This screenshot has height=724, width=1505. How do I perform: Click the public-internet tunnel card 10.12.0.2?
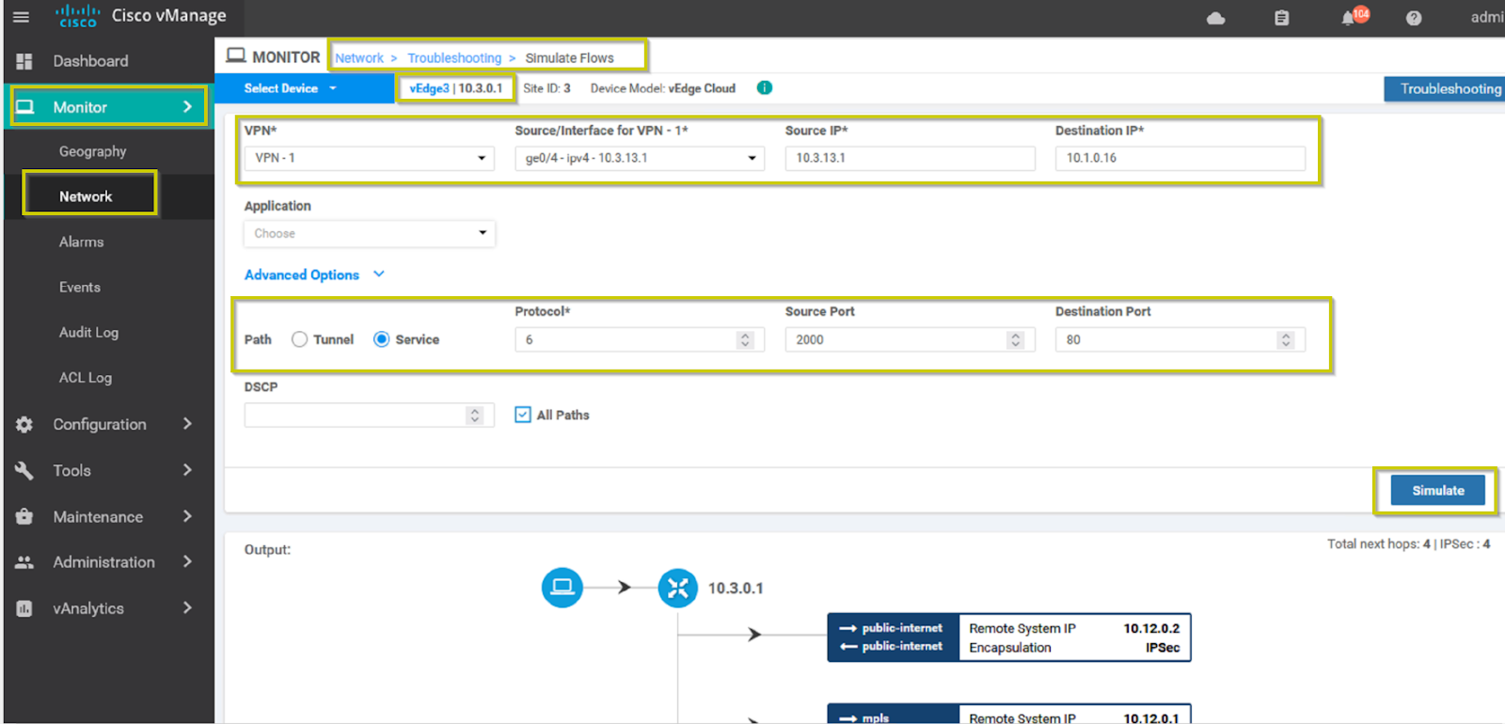[x=1009, y=637]
